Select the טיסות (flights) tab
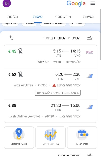Viewport: 101px width, 156px height. coord(38,17)
